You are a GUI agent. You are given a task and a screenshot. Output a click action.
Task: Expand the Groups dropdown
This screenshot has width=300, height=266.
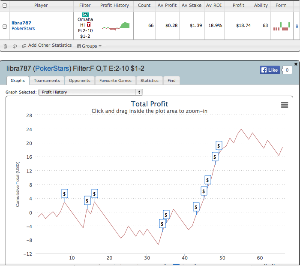[x=89, y=46]
